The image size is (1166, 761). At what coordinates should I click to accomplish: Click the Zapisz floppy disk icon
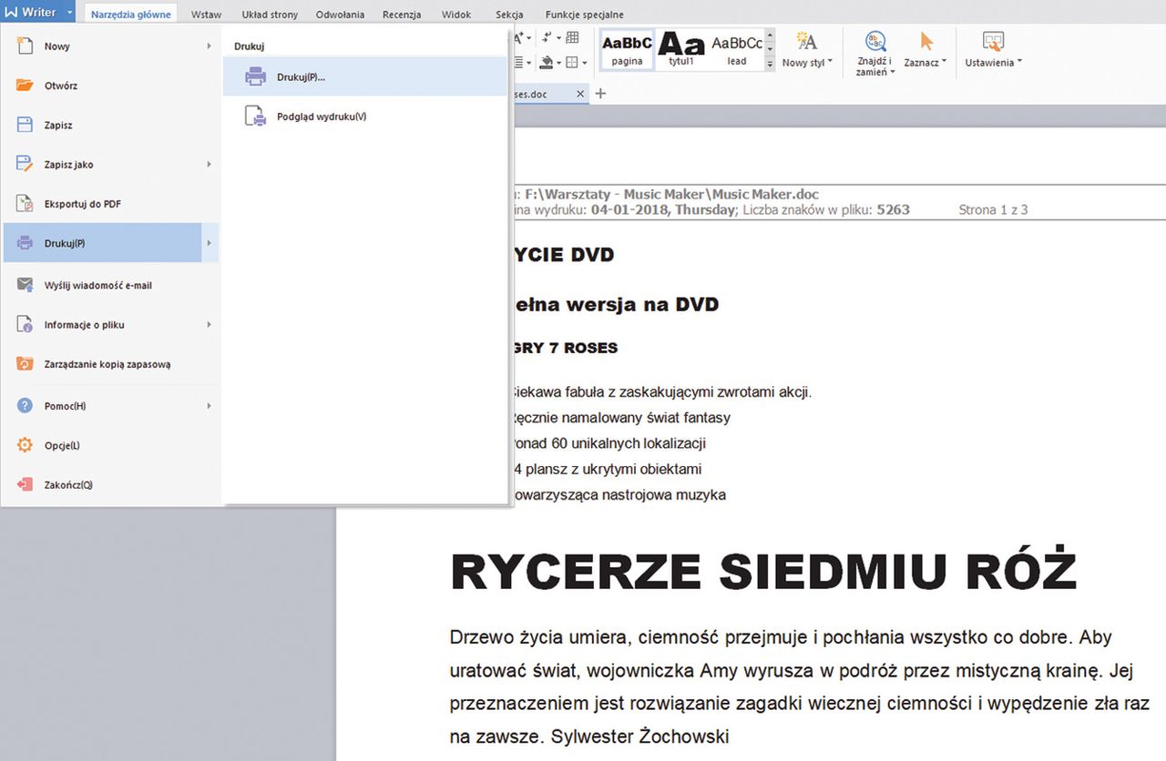pos(26,126)
